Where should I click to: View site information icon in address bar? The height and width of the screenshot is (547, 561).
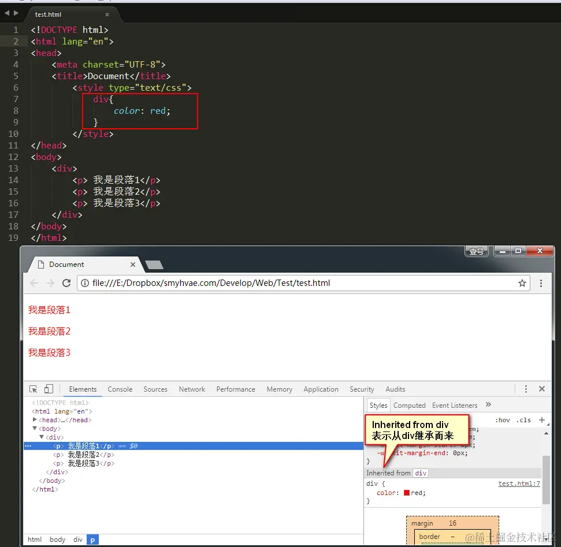pyautogui.click(x=85, y=284)
